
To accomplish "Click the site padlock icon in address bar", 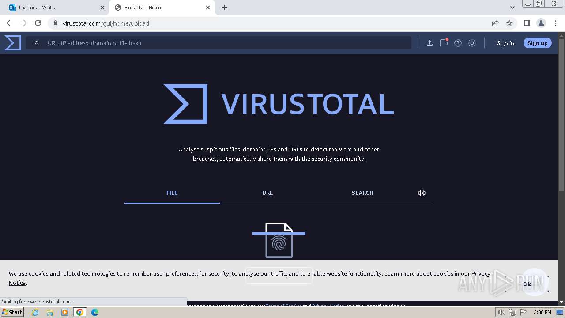I will (x=55, y=23).
